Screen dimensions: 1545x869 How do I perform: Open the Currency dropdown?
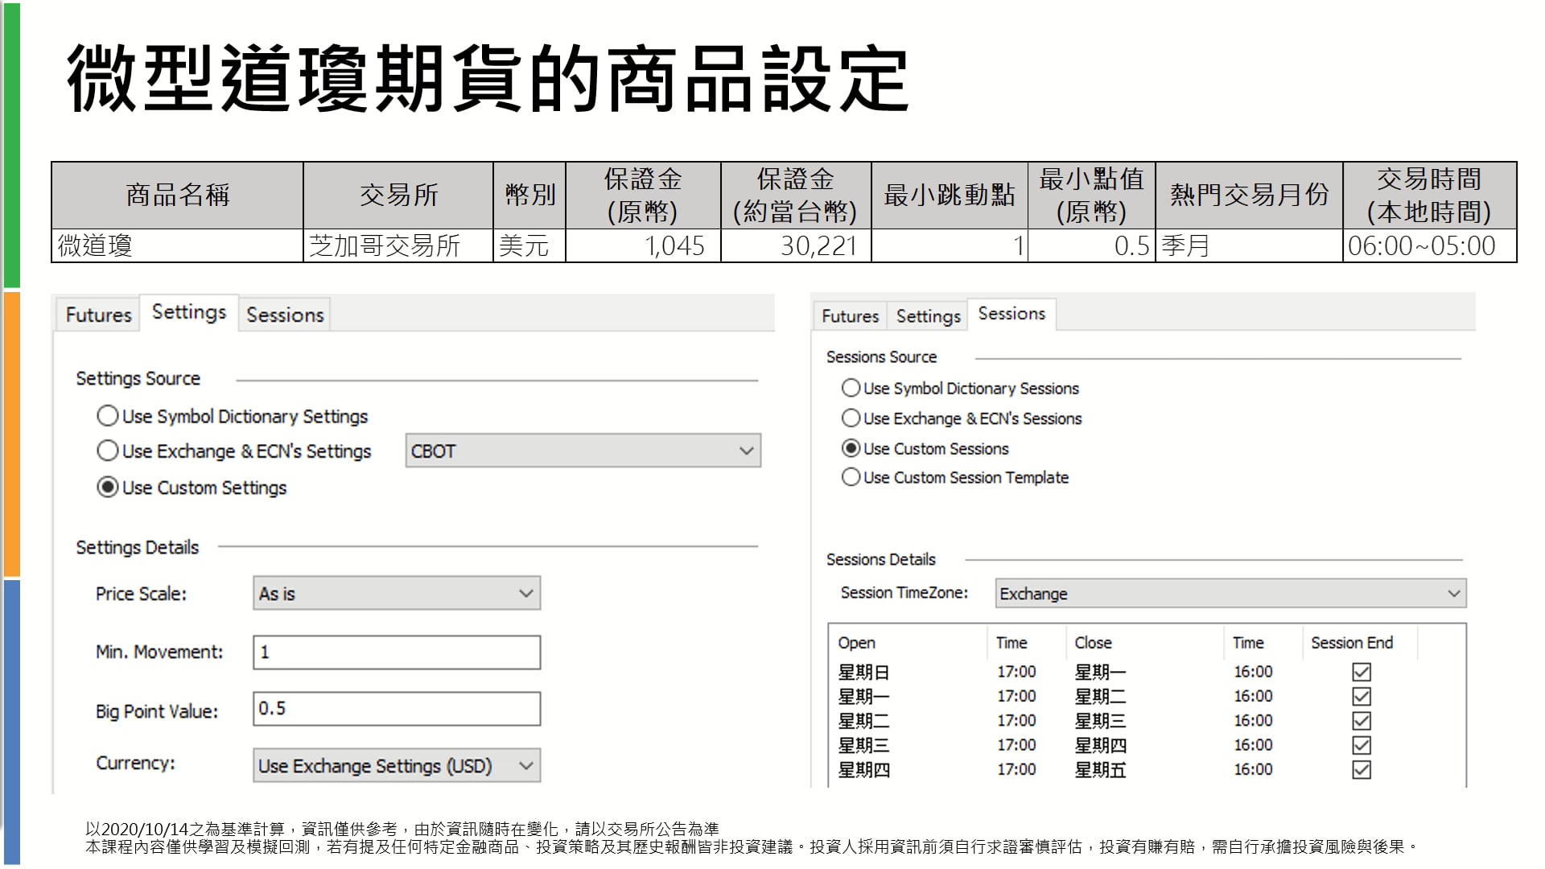[396, 766]
